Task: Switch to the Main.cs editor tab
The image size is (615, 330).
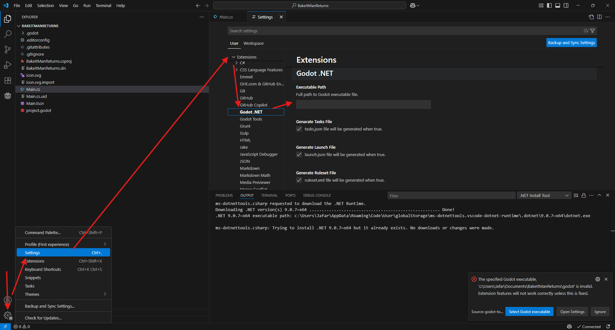Action: pyautogui.click(x=226, y=17)
